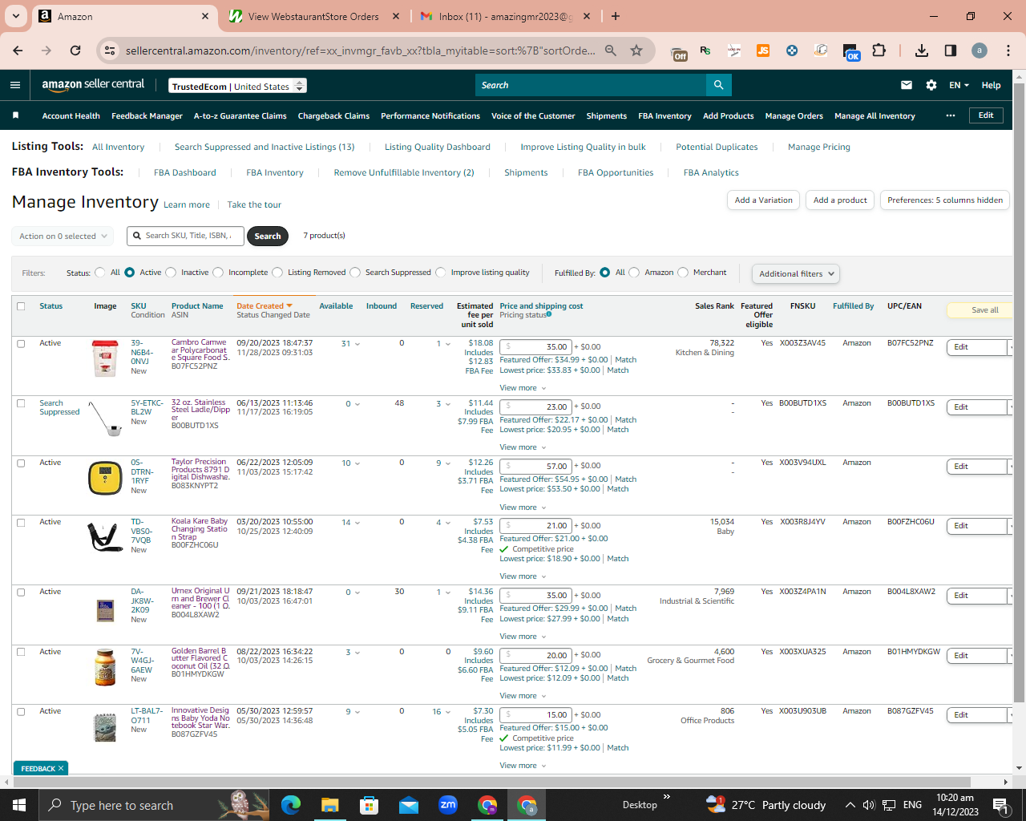Select the Inactive status filter

171,273
